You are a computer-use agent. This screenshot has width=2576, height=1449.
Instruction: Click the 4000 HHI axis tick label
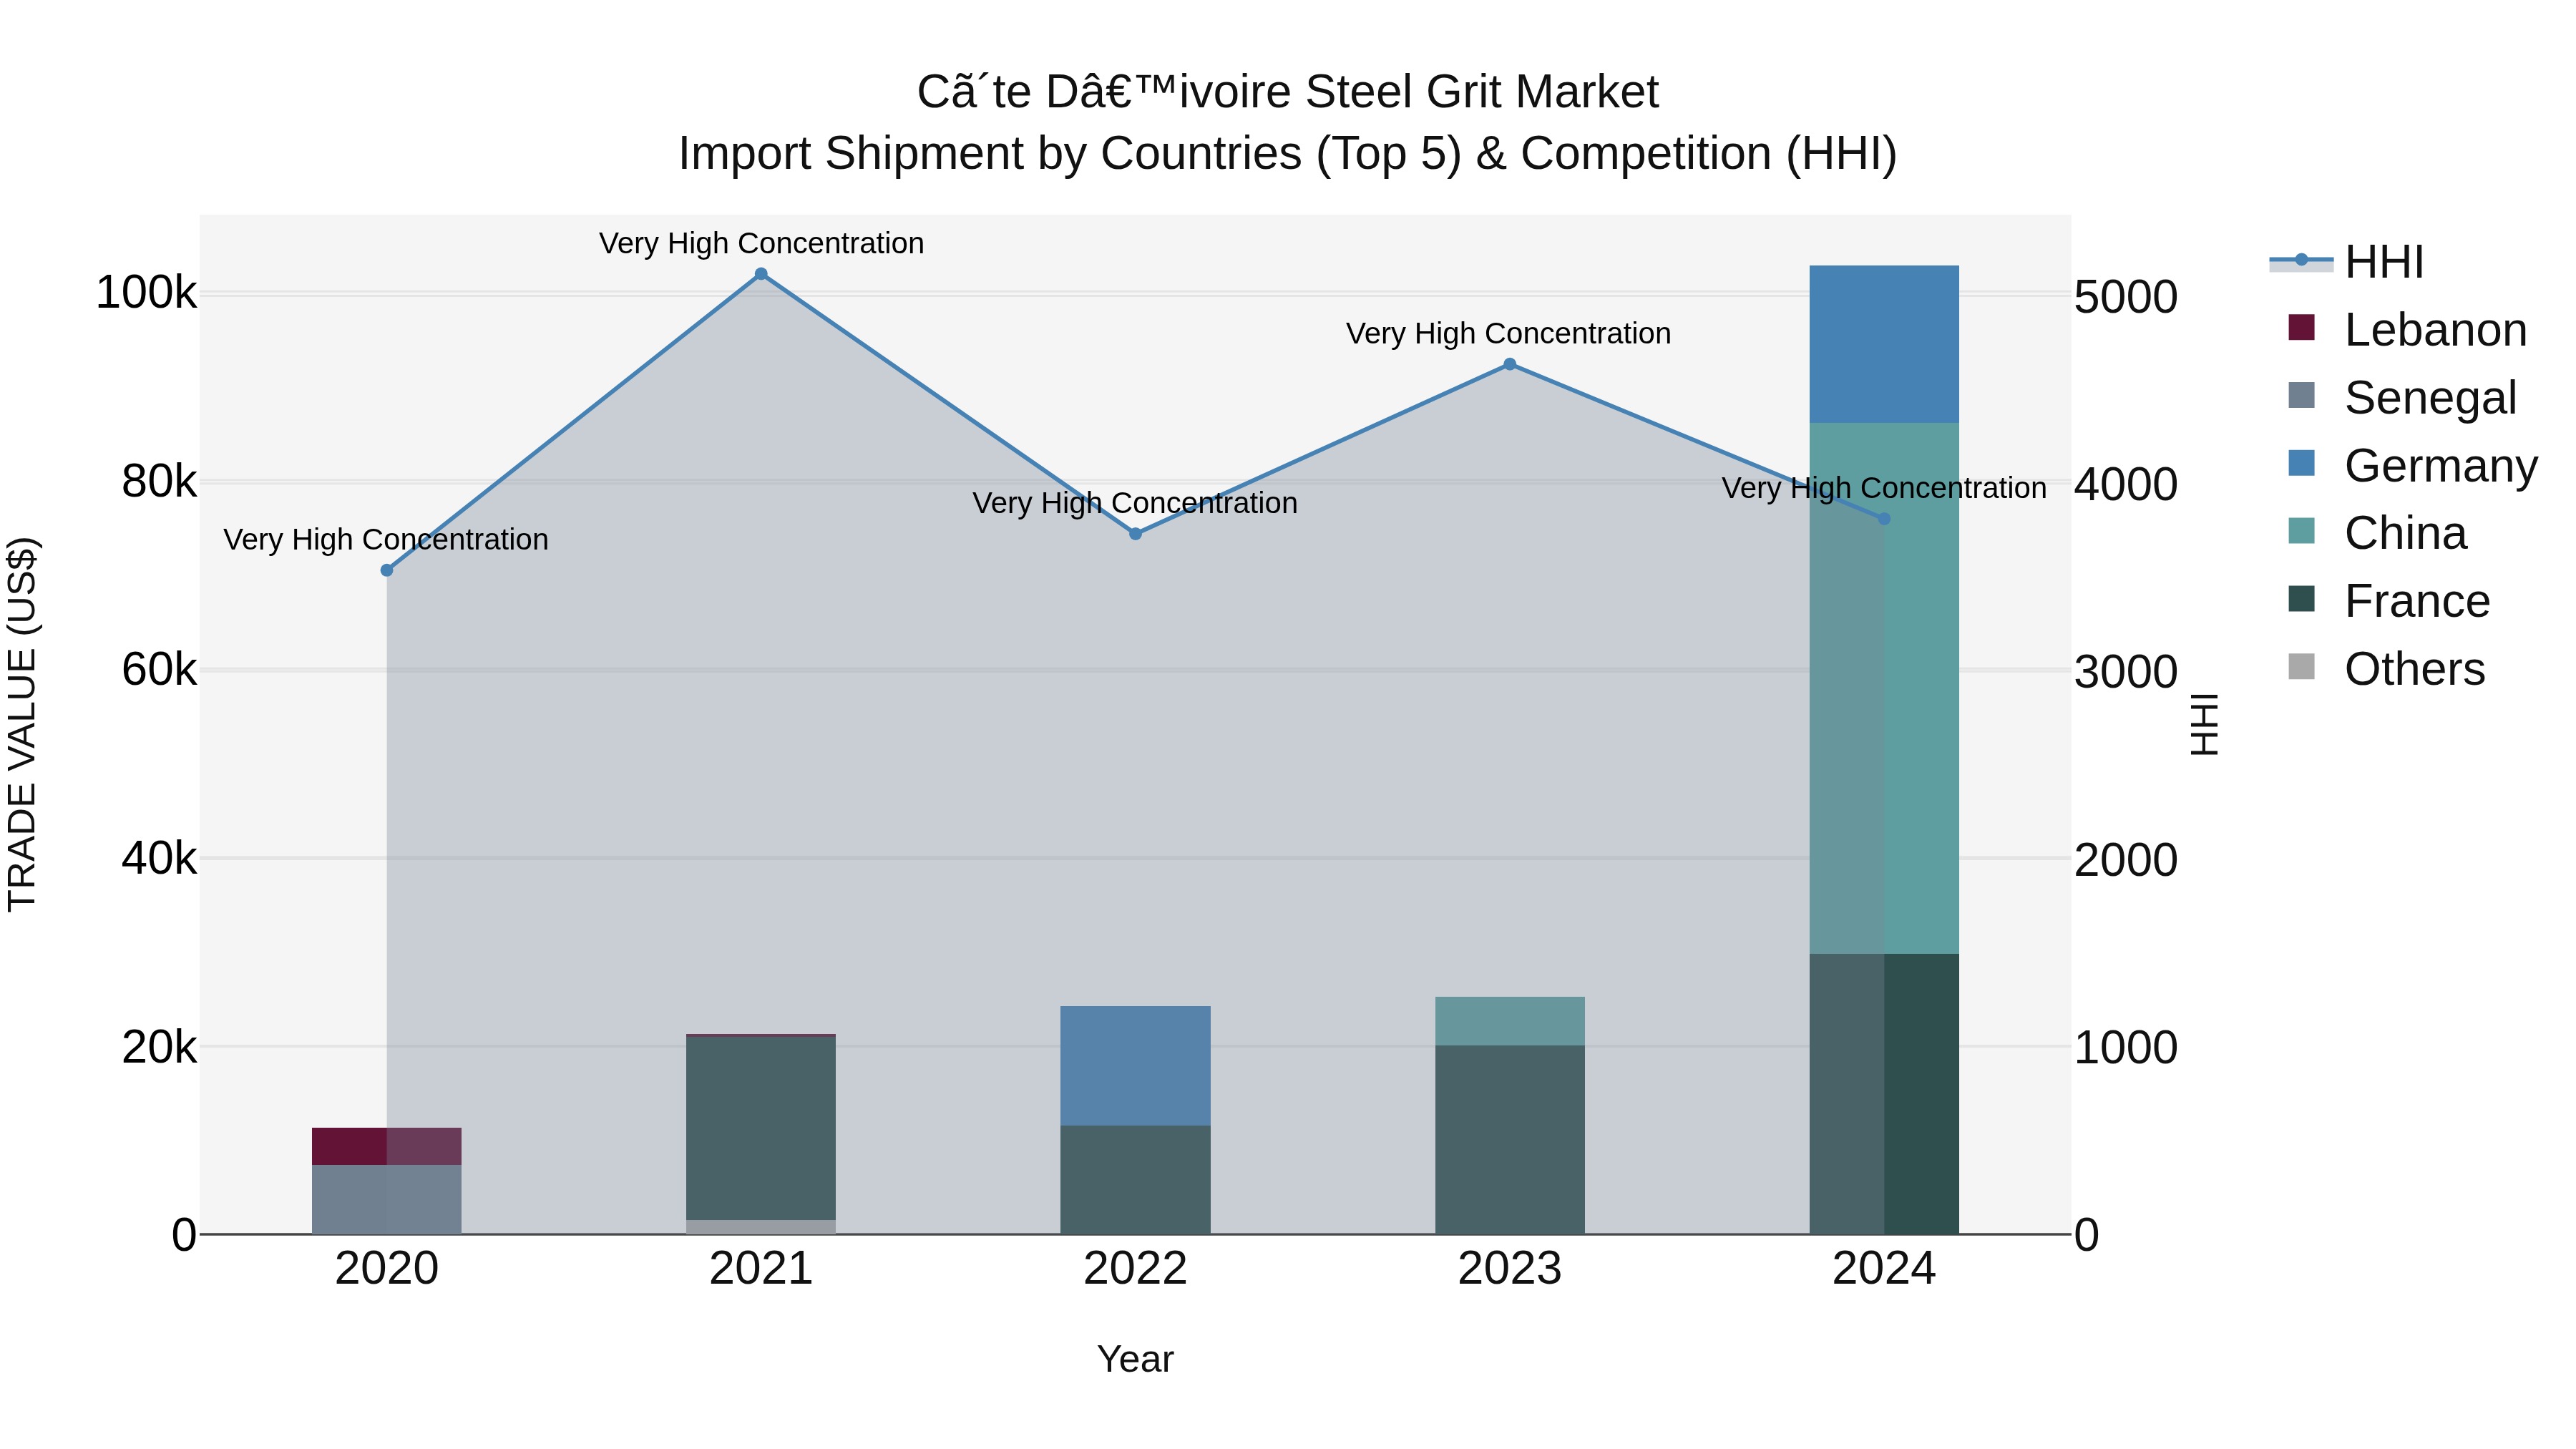tap(2126, 484)
